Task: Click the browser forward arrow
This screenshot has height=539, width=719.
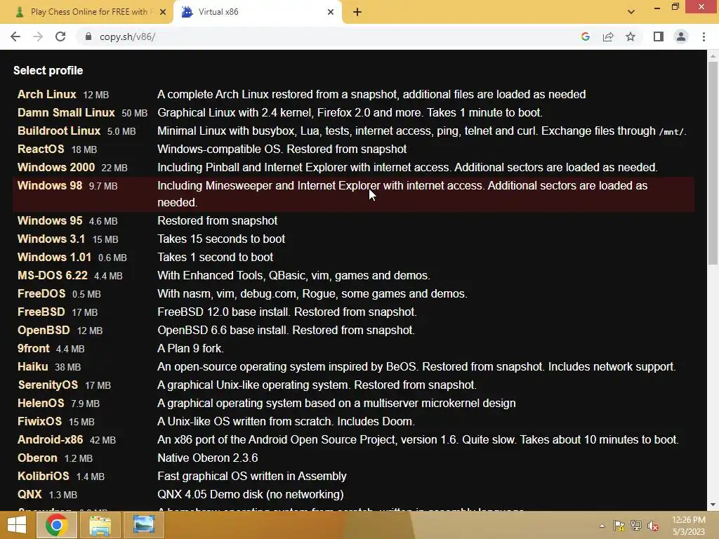Action: (x=38, y=36)
